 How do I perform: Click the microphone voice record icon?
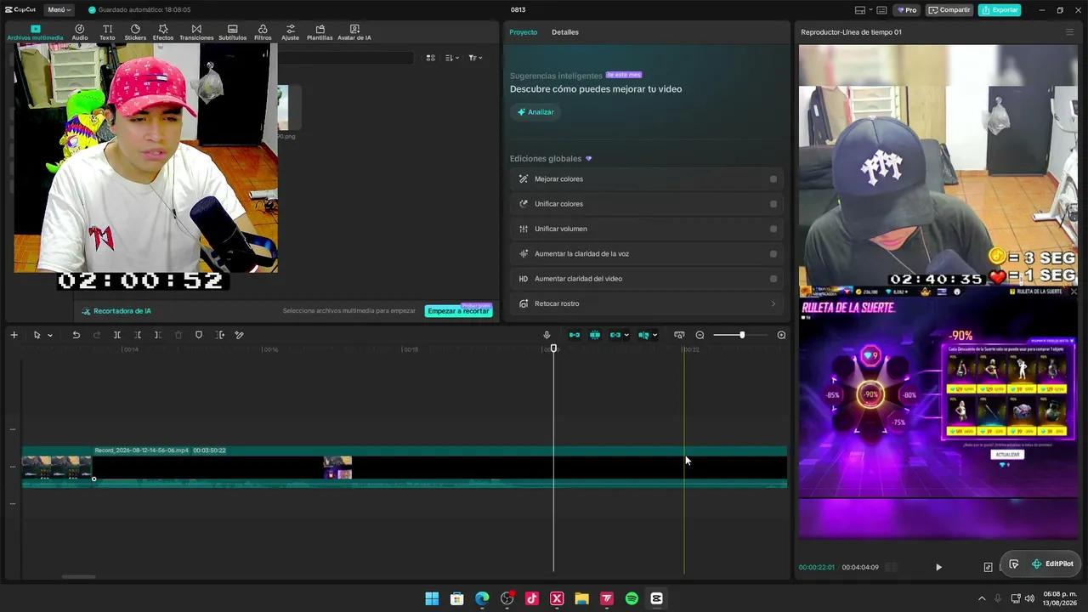click(547, 335)
